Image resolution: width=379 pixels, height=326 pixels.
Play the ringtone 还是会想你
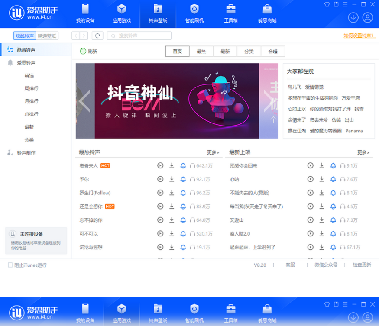pyautogui.click(x=160, y=207)
